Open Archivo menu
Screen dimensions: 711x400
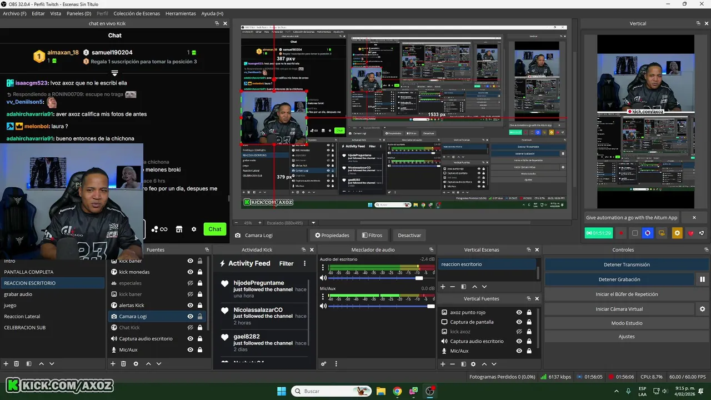tap(14, 13)
